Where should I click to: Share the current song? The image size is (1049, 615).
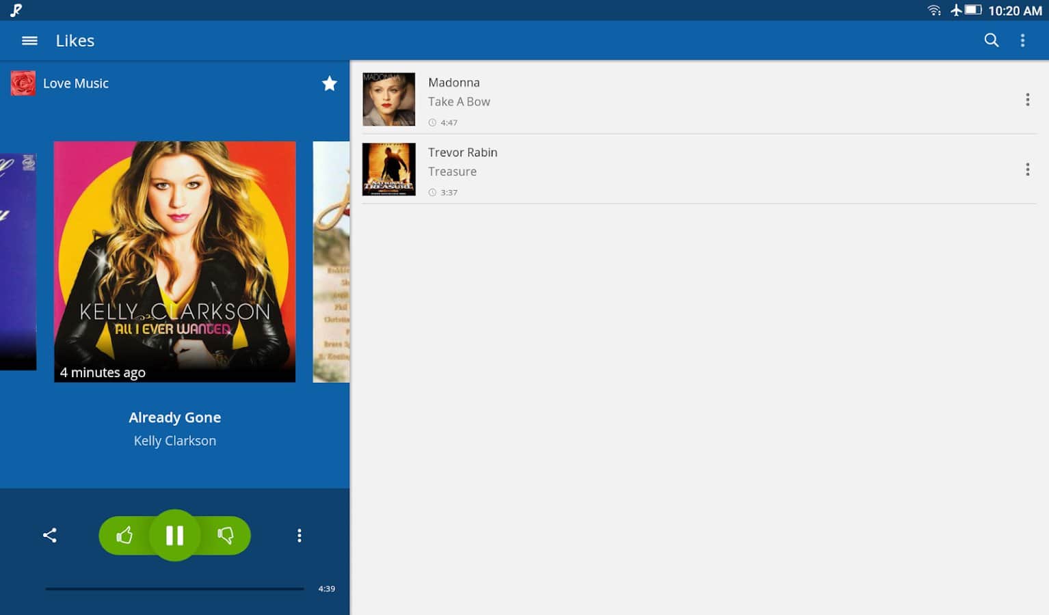click(50, 535)
